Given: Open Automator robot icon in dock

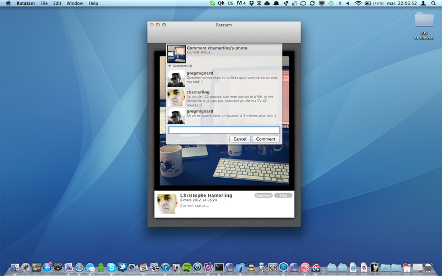Looking at the screenshot, I should pos(262,267).
